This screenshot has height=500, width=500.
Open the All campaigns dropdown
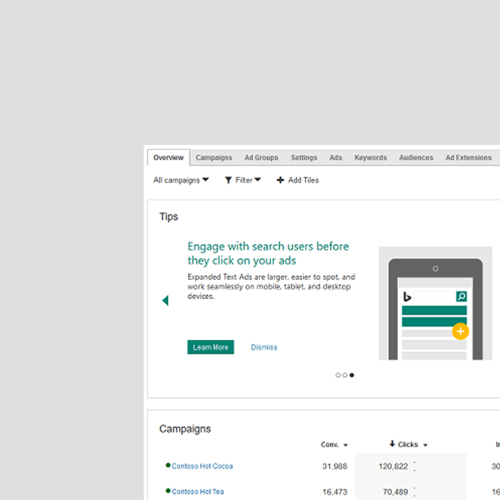181,180
